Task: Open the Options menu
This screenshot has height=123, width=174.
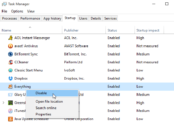Action: point(17,11)
